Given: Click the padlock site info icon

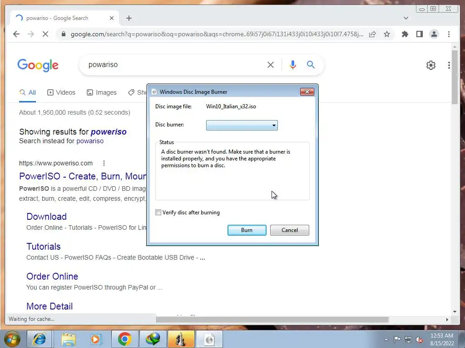Looking at the screenshot, I should click(63, 34).
